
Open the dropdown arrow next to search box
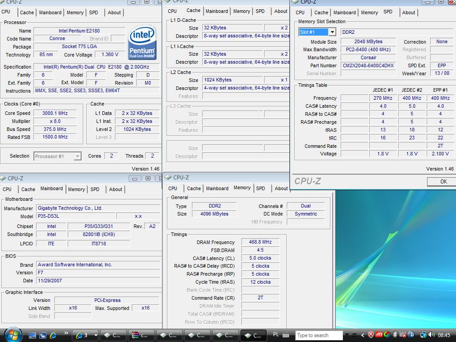(x=346, y=335)
